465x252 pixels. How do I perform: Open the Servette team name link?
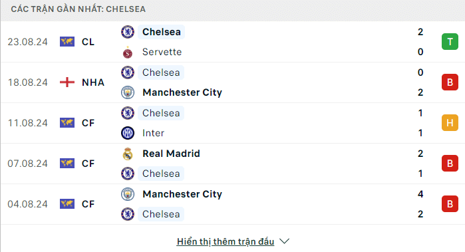[x=162, y=52]
